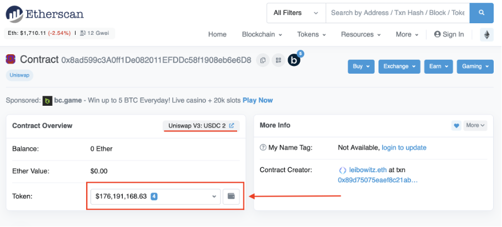This screenshot has width=502, height=227.
Task: Follow the Play Now sponsored link
Action: point(258,100)
